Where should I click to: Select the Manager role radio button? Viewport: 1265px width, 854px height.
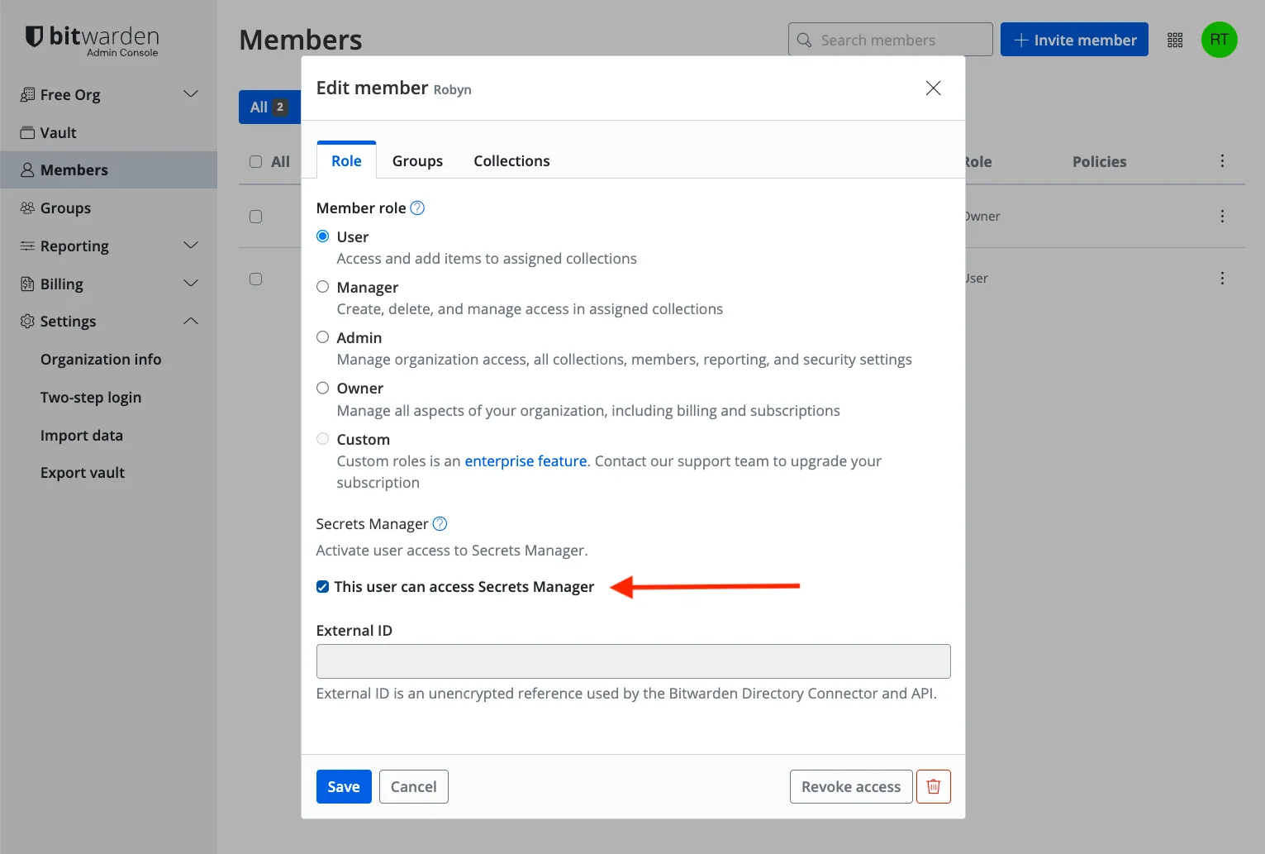pos(322,286)
